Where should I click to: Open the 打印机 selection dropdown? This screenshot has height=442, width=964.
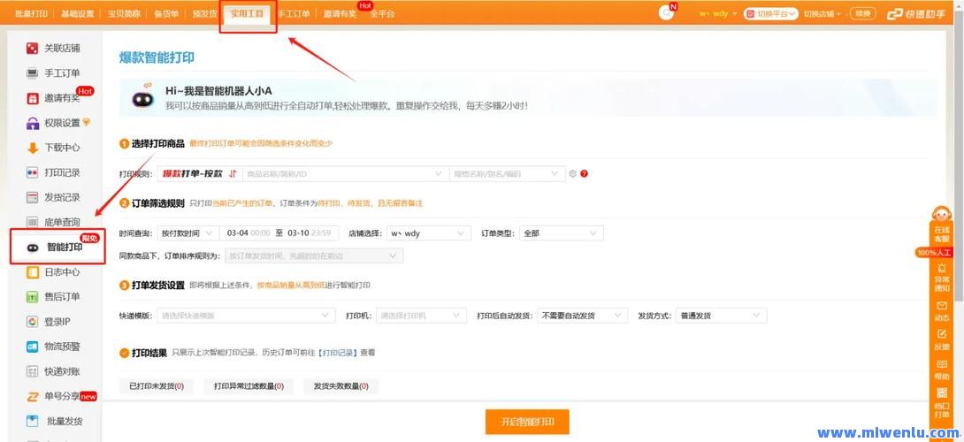coord(421,316)
